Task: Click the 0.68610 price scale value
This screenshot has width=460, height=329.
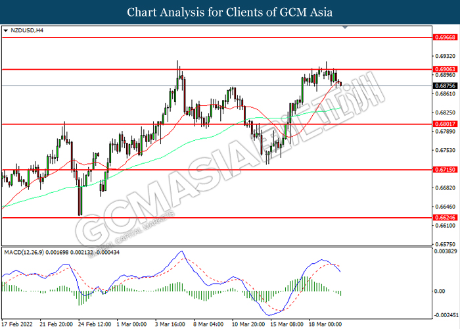Action: [445, 93]
